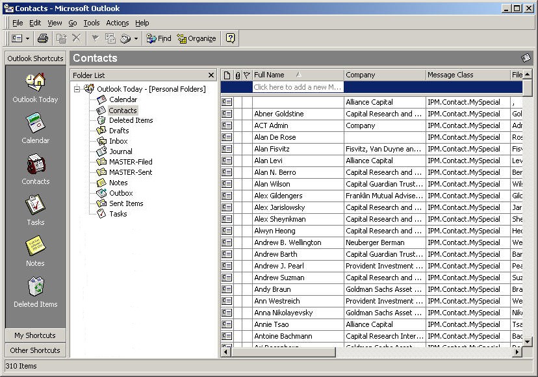Select Outlook Today - [Personal Folders] in tree
Image resolution: width=538 pixels, height=377 pixels.
(x=151, y=89)
